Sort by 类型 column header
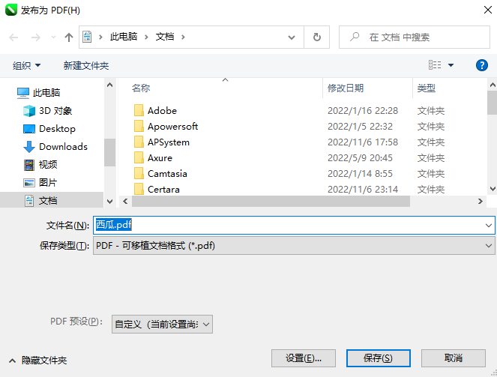 point(427,88)
